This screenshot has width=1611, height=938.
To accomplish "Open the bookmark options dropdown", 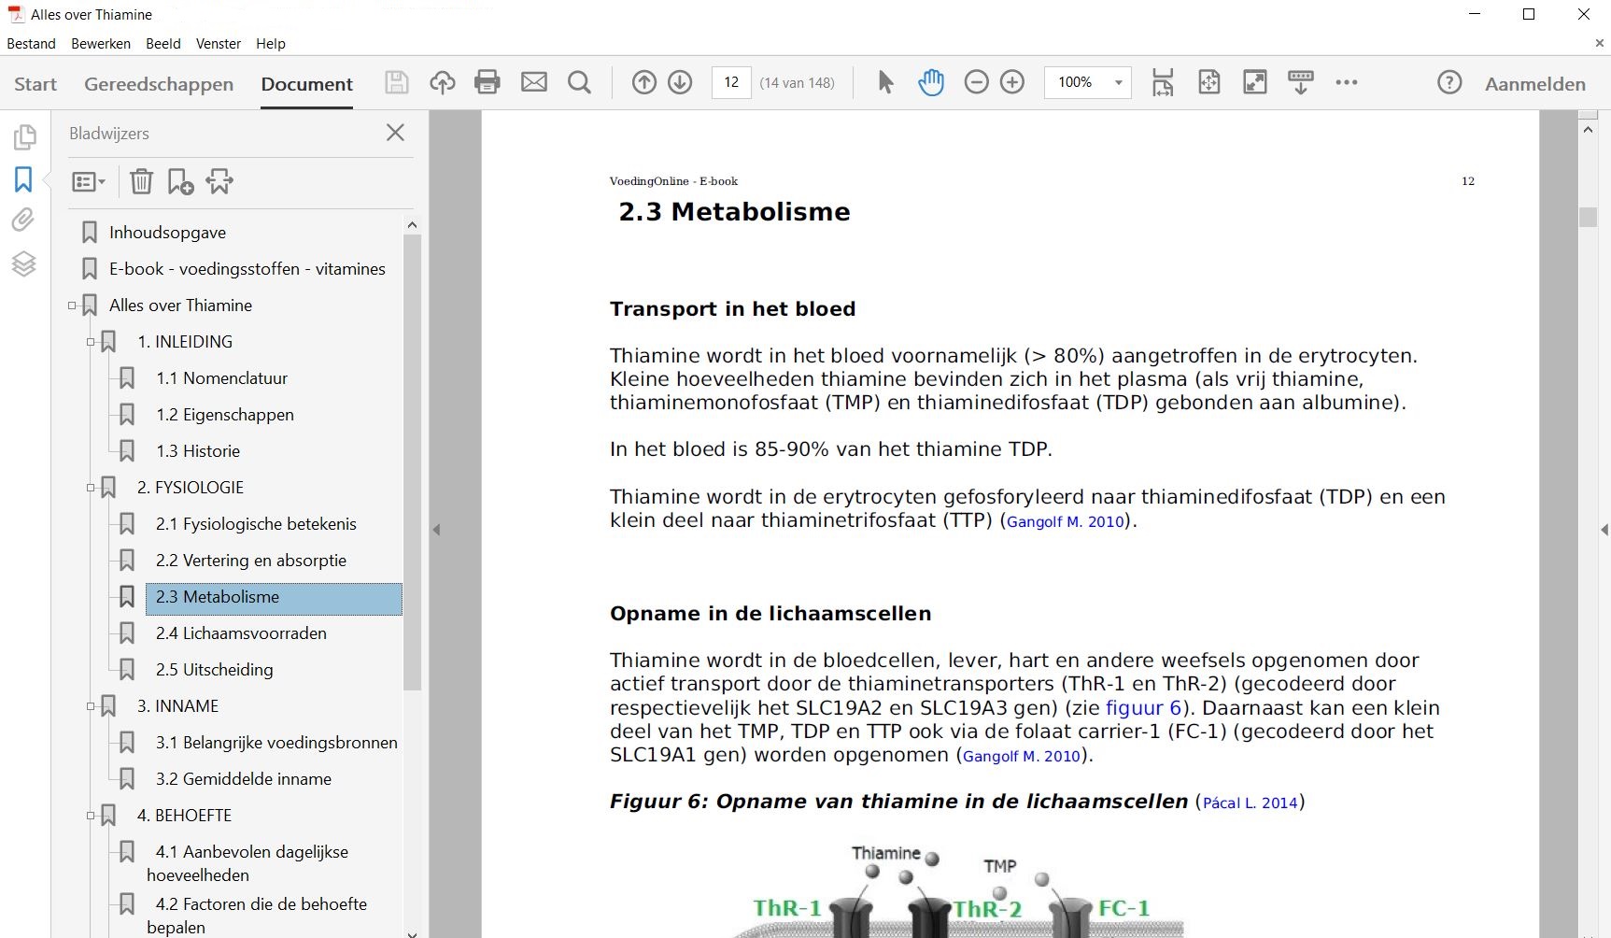I will pos(88,181).
